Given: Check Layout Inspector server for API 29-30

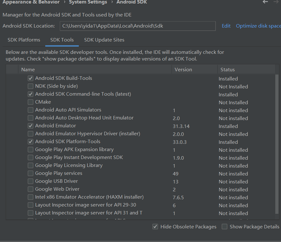Looking at the screenshot, I should coord(30,205).
